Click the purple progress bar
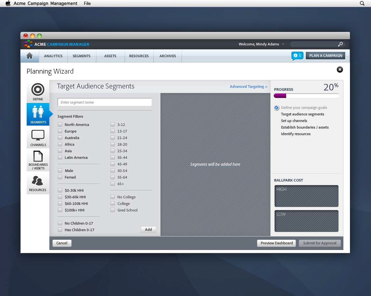The width and height of the screenshot is (371, 296). (280, 96)
